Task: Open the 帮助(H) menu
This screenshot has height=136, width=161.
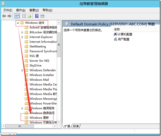Action: 47,10
